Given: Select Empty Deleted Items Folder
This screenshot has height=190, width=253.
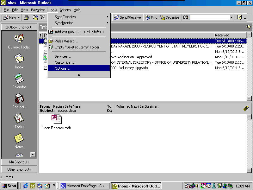Looking at the screenshot, I should 79,47.
